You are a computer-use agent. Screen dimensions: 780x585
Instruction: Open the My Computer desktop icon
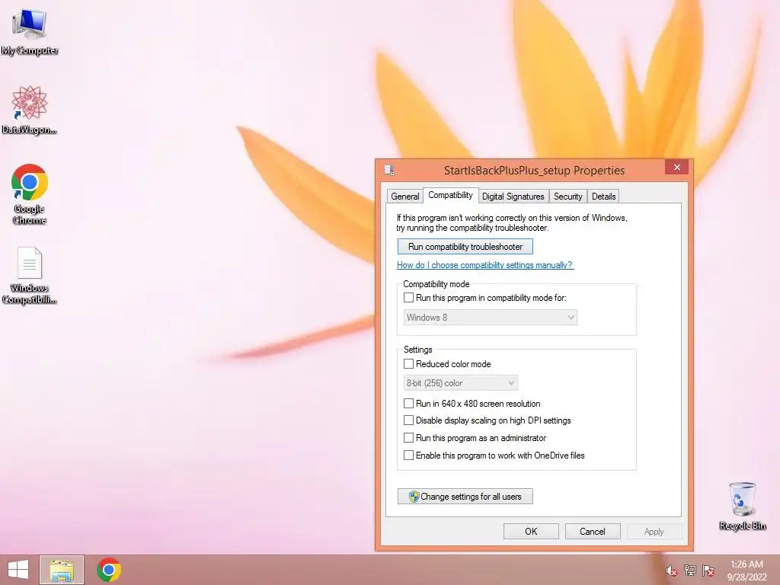tap(30, 32)
